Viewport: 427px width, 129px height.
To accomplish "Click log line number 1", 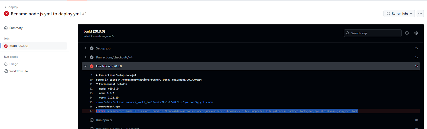I will pyautogui.click(x=92, y=75).
